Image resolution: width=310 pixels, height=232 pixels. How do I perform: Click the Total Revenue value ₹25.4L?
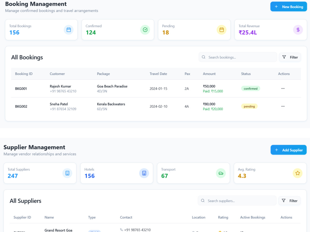(x=247, y=32)
